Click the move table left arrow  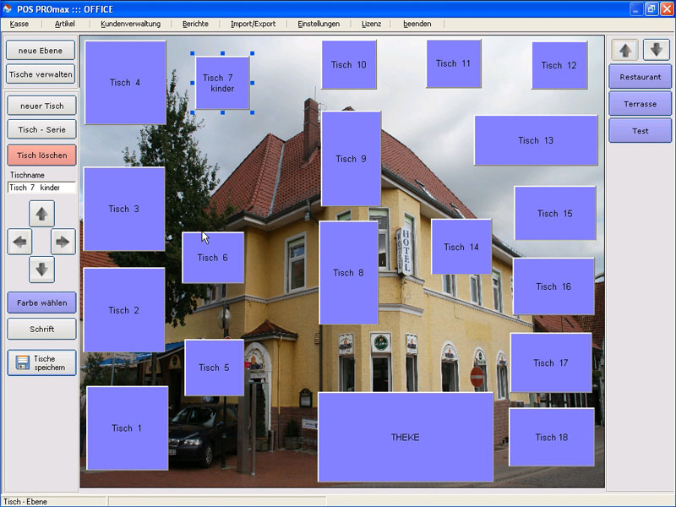(x=20, y=242)
